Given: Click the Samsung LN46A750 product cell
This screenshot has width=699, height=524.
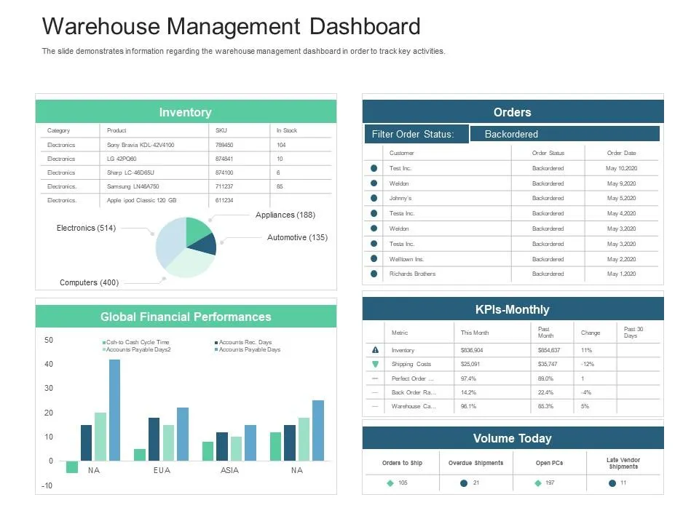Looking at the screenshot, I should [133, 186].
